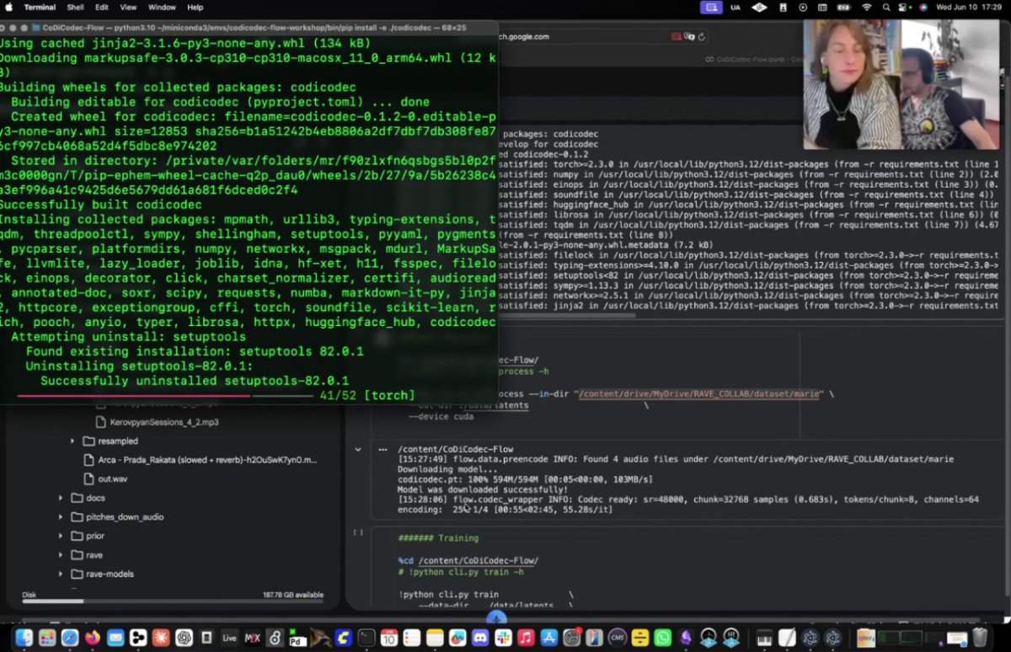Open the piano keyboard app in Dock
1011x652 pixels.
763,638
